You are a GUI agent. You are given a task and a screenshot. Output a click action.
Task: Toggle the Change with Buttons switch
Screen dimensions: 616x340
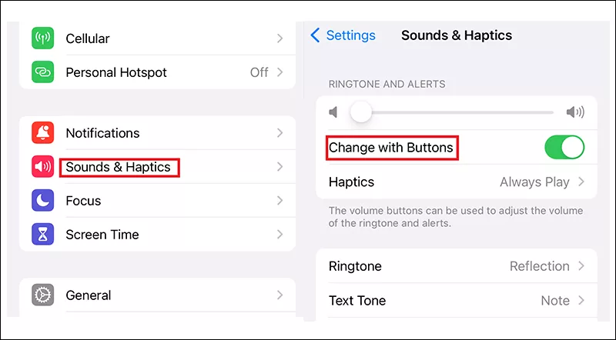pos(564,147)
